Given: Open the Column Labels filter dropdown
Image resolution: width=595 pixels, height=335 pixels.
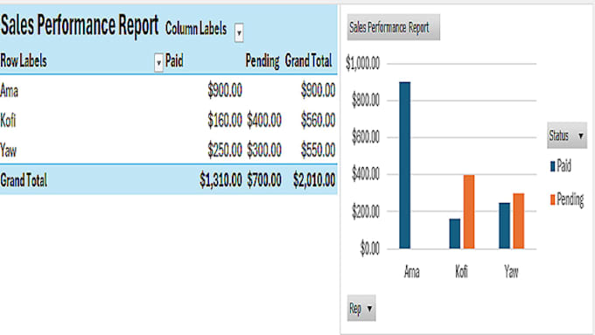Looking at the screenshot, I should [239, 32].
